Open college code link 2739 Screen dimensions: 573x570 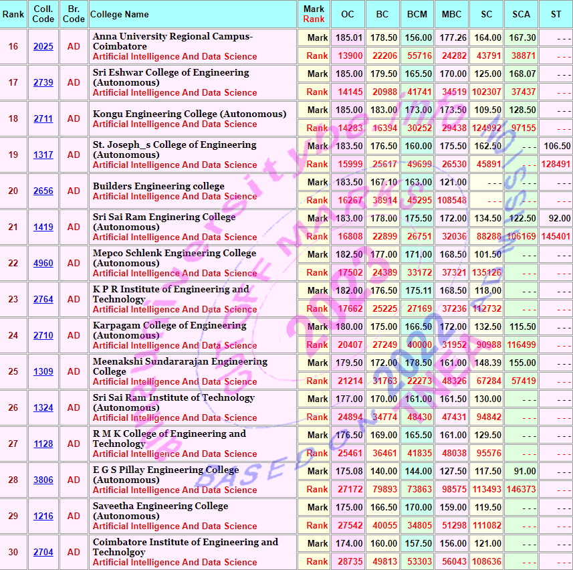tap(43, 83)
